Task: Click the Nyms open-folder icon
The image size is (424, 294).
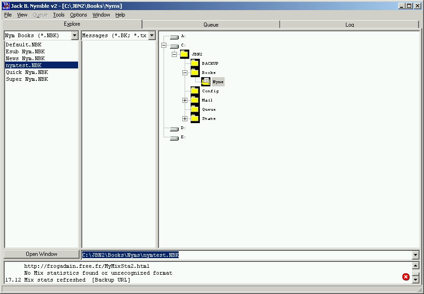Action: point(206,82)
